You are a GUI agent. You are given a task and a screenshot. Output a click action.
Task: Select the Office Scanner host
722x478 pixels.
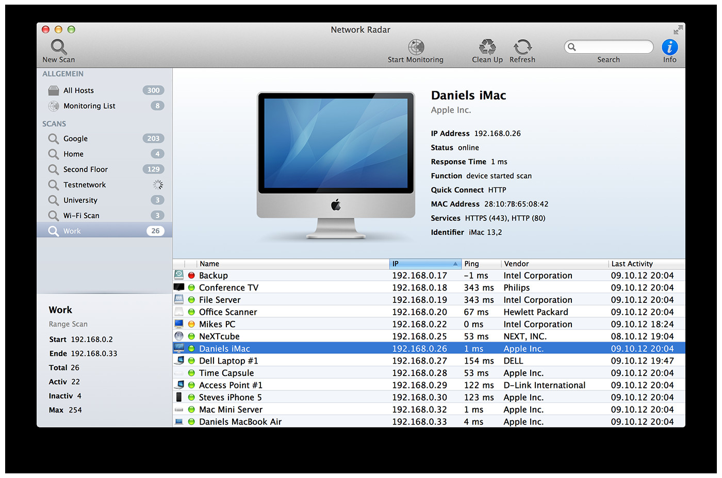pos(228,312)
